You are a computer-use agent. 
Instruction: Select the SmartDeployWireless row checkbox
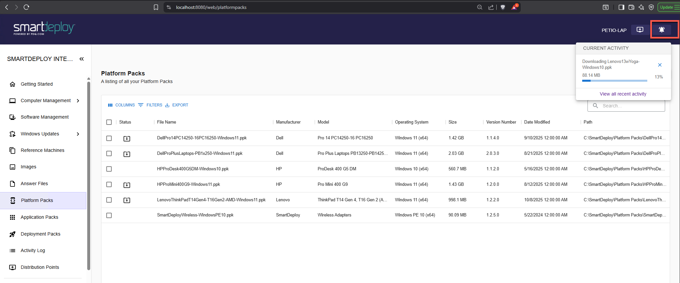(x=109, y=215)
